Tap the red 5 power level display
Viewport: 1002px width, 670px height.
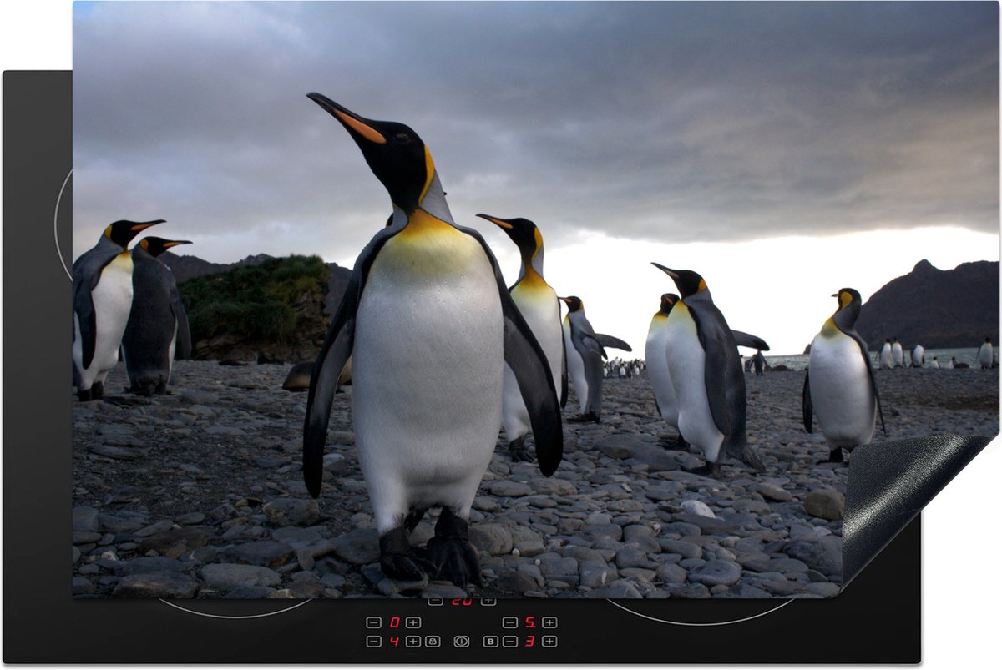point(530,622)
